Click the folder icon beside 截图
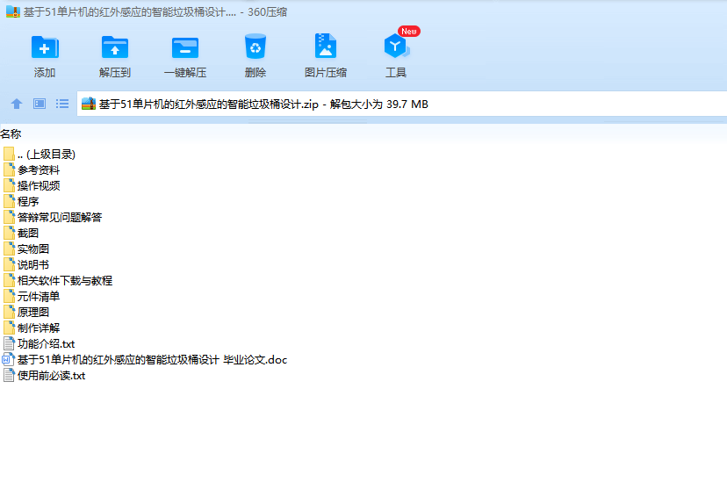727x497 pixels. click(x=9, y=233)
